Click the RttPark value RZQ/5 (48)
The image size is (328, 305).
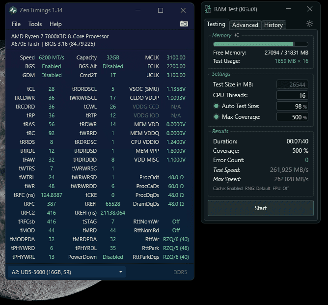point(176,248)
